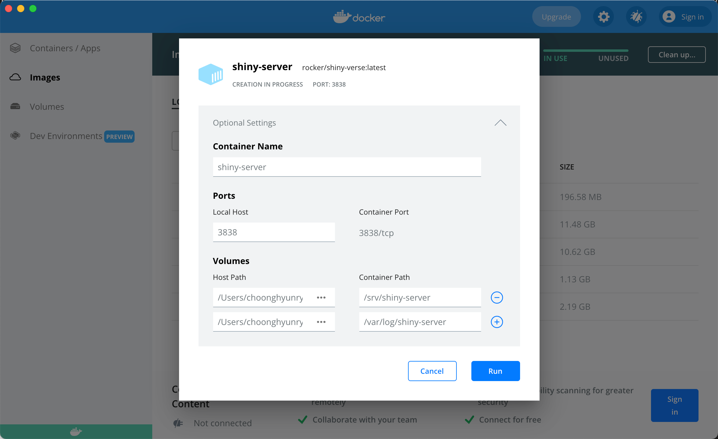
Task: Click the user account avatar icon
Action: 669,17
